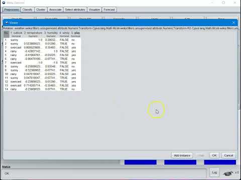
Task: Open the Classify tab
Action: pos(27,9)
